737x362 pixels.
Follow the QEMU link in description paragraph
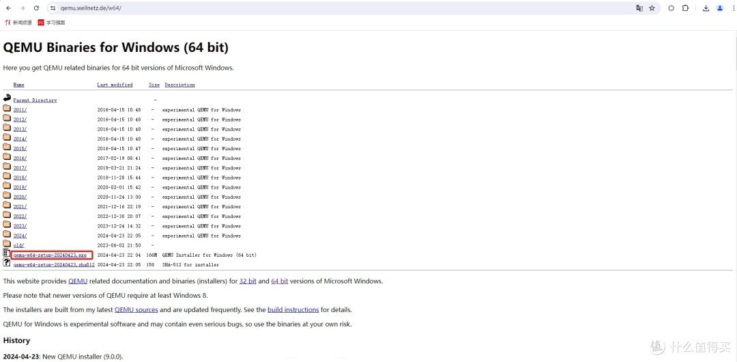click(x=78, y=281)
